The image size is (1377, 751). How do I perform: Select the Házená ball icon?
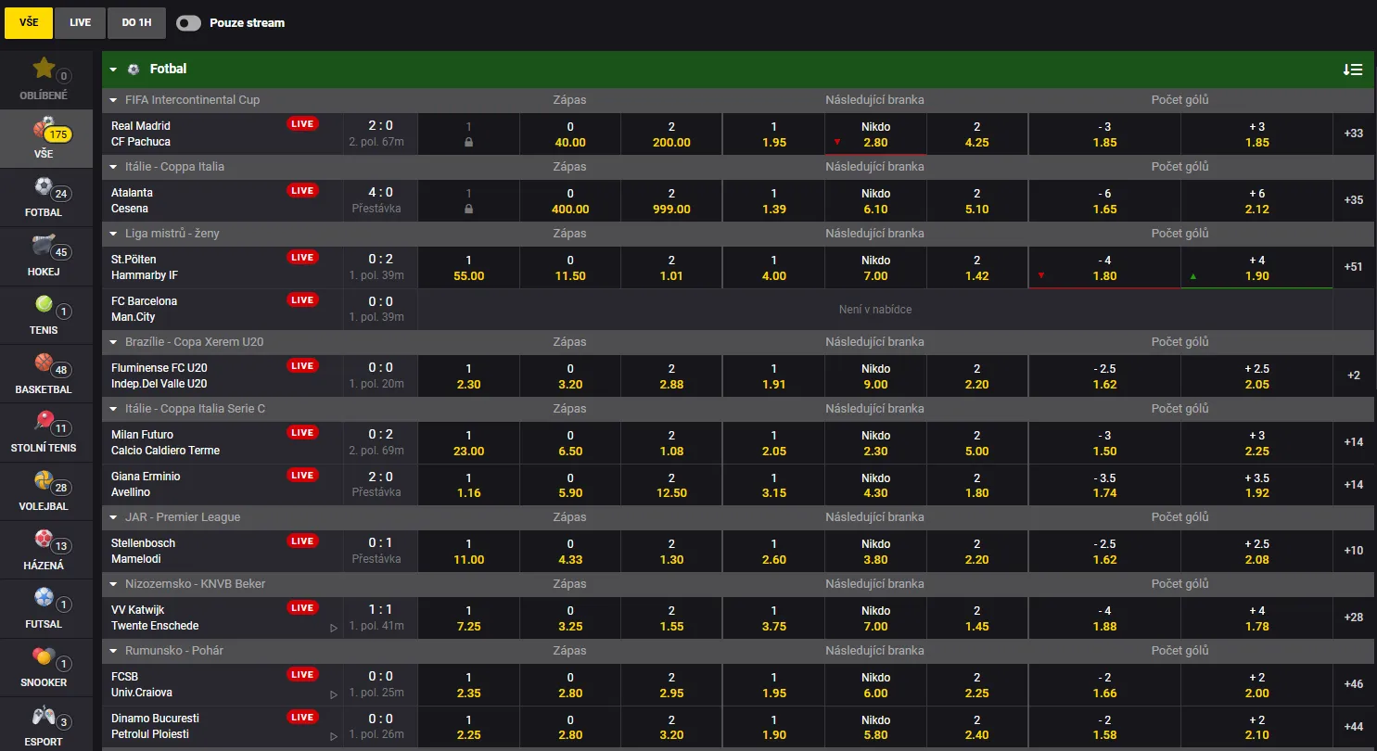(x=44, y=539)
